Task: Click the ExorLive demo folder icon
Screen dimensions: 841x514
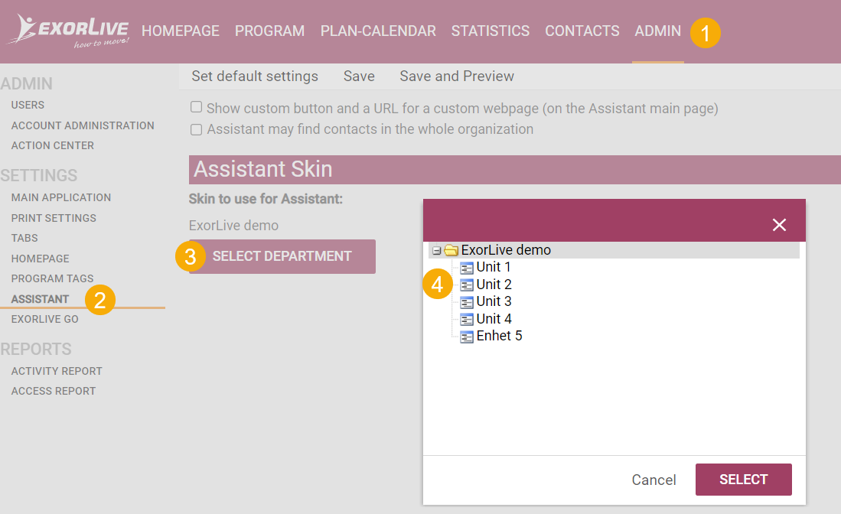Action: [x=451, y=250]
